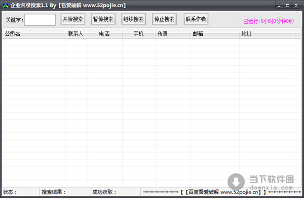Click the 已运行 elapsed time label

(x=269, y=21)
